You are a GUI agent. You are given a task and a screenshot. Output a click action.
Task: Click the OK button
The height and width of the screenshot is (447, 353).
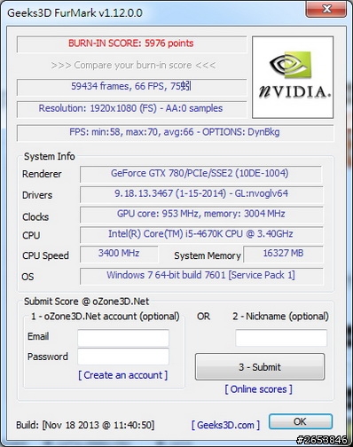point(301,421)
